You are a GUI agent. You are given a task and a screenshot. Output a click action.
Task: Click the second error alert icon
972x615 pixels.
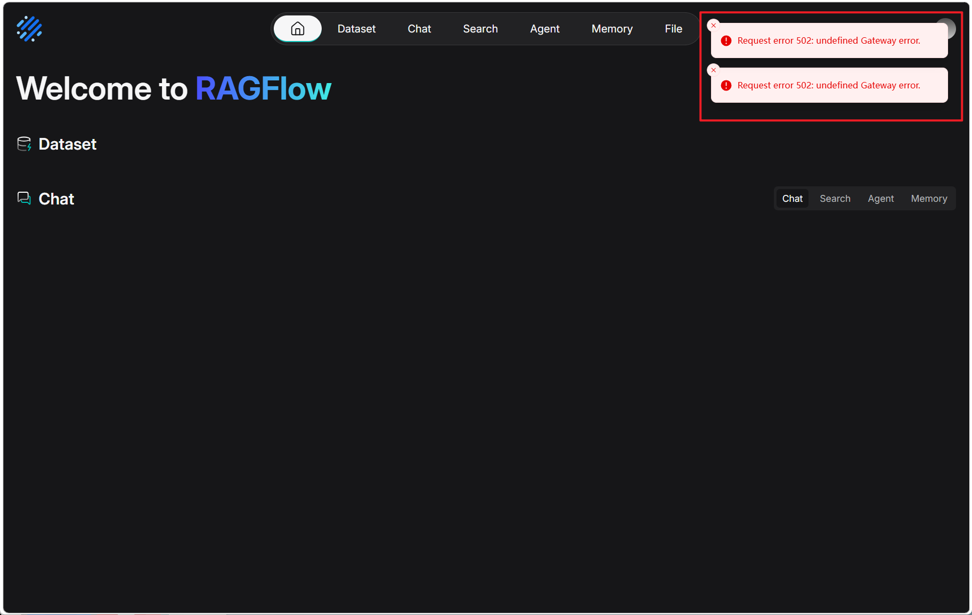tap(726, 86)
